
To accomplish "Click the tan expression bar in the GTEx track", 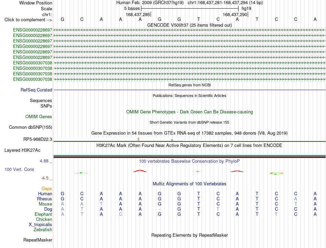I will [x=139, y=139].
